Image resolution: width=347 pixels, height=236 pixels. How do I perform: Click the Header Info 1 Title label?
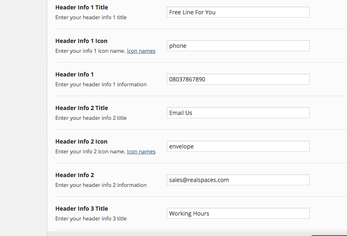(x=82, y=7)
